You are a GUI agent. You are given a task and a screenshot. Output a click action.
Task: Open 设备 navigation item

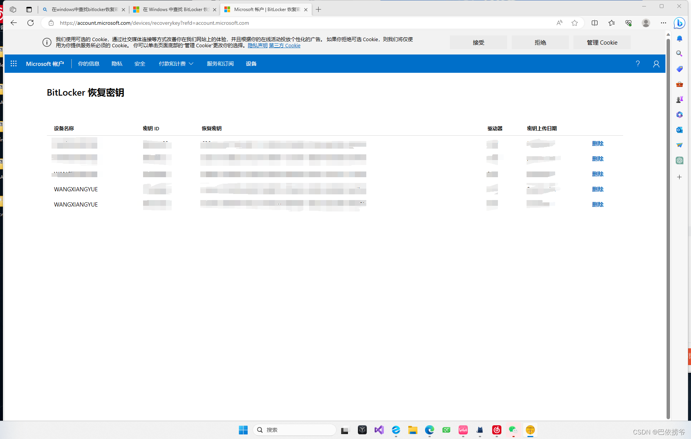tap(251, 64)
